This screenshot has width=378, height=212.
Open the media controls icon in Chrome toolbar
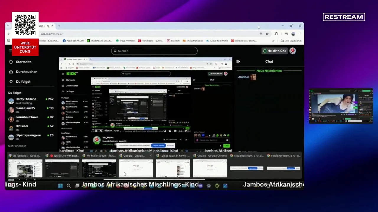(286, 34)
